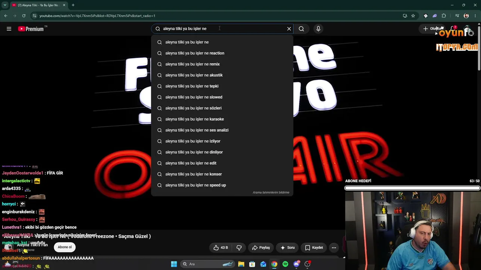This screenshot has width=481, height=270.
Task: Click the black B extension icon
Action: [425, 16]
